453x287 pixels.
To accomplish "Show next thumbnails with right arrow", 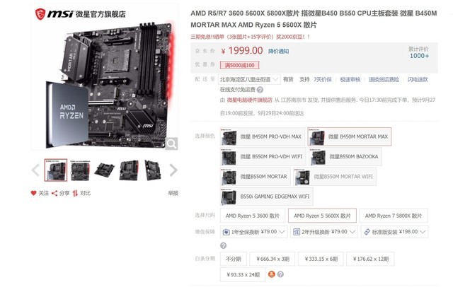I will (173, 170).
